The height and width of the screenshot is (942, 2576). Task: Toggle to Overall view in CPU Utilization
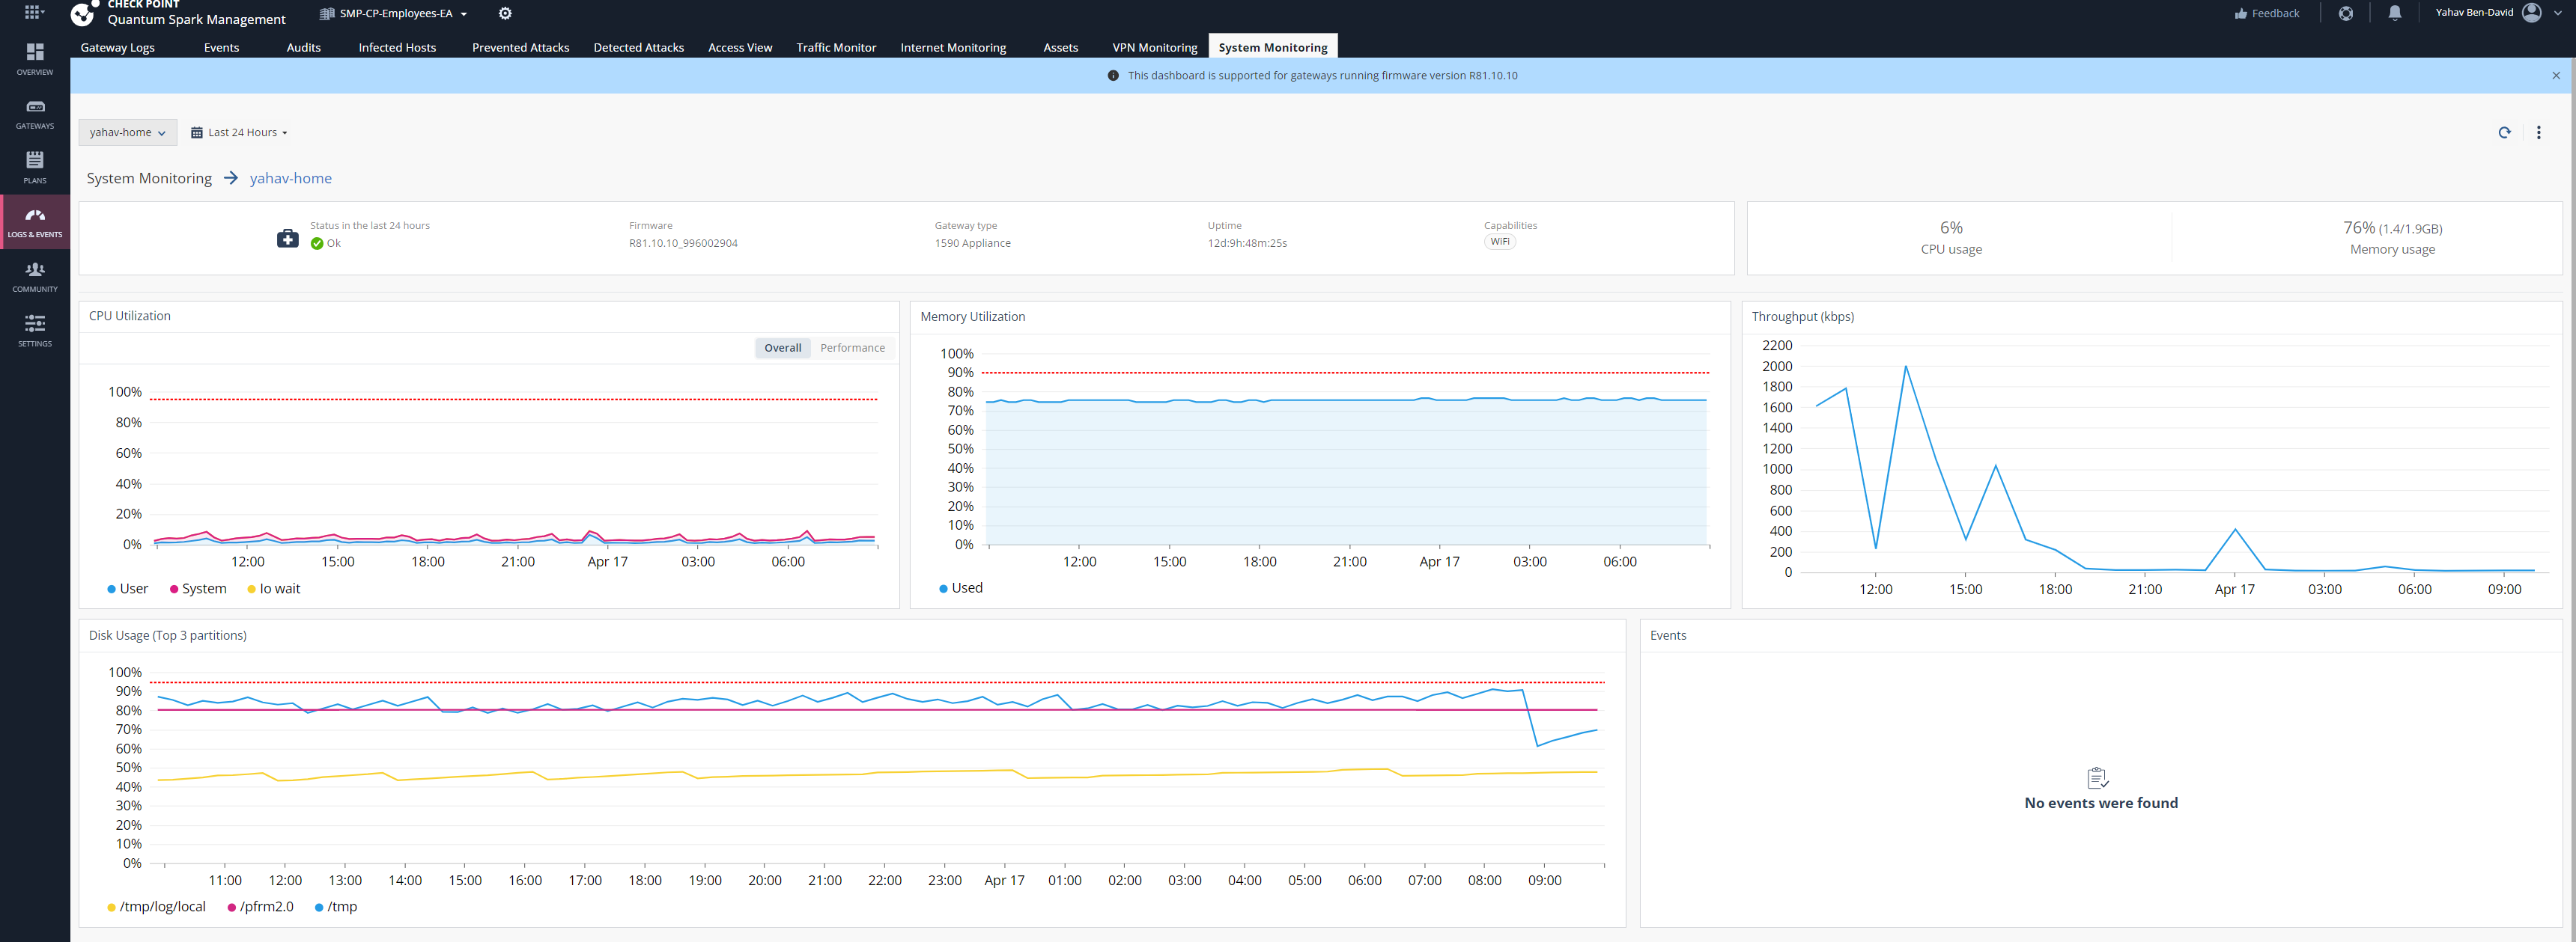780,346
